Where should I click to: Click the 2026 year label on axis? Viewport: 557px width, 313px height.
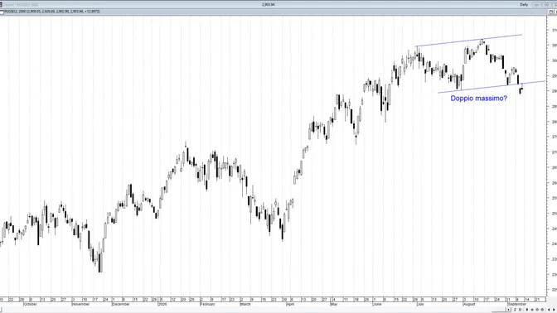coord(162,305)
